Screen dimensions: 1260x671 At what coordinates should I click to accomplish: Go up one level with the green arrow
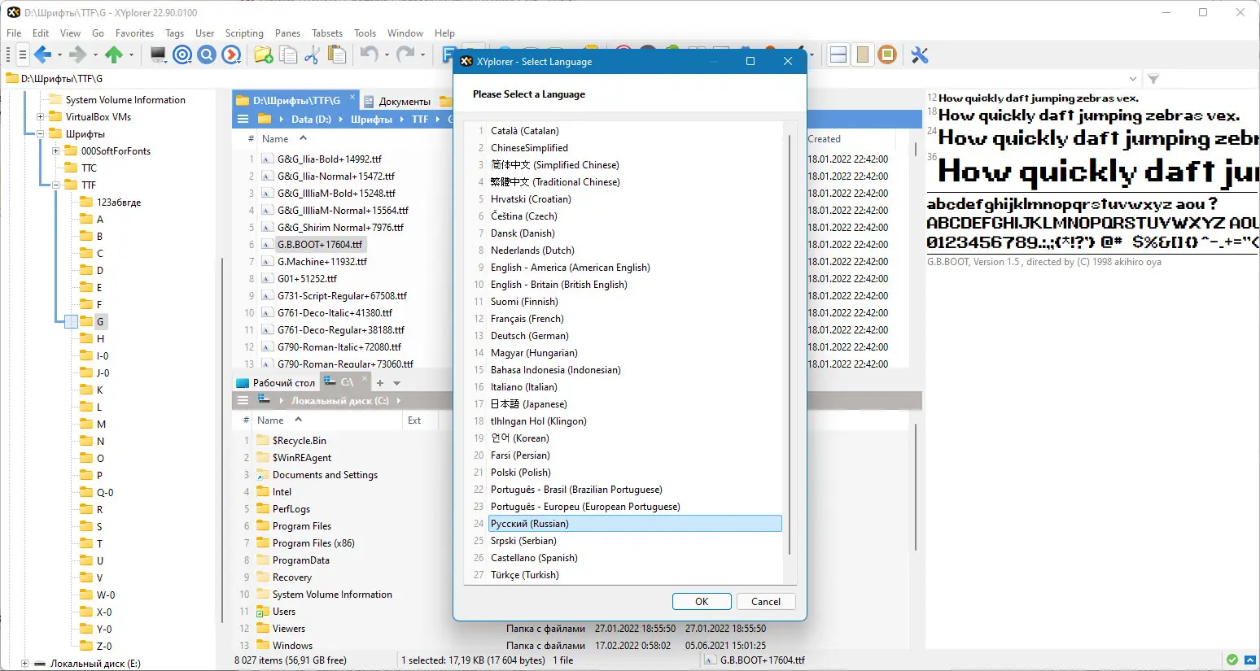coord(114,54)
